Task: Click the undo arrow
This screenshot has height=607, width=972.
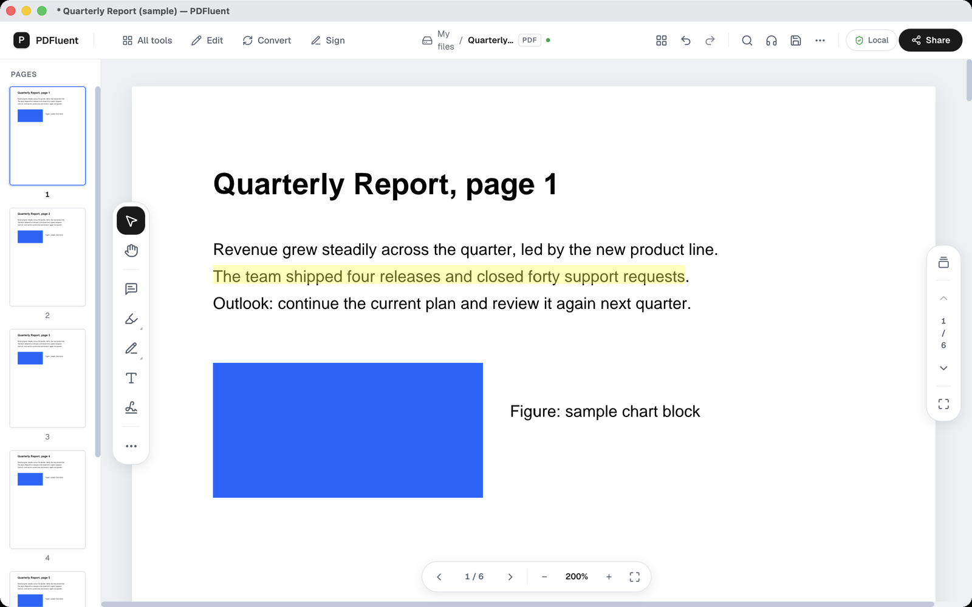Action: click(686, 40)
